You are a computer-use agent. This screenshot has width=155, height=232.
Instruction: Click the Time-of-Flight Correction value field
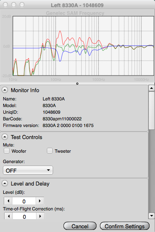click(x=24, y=216)
